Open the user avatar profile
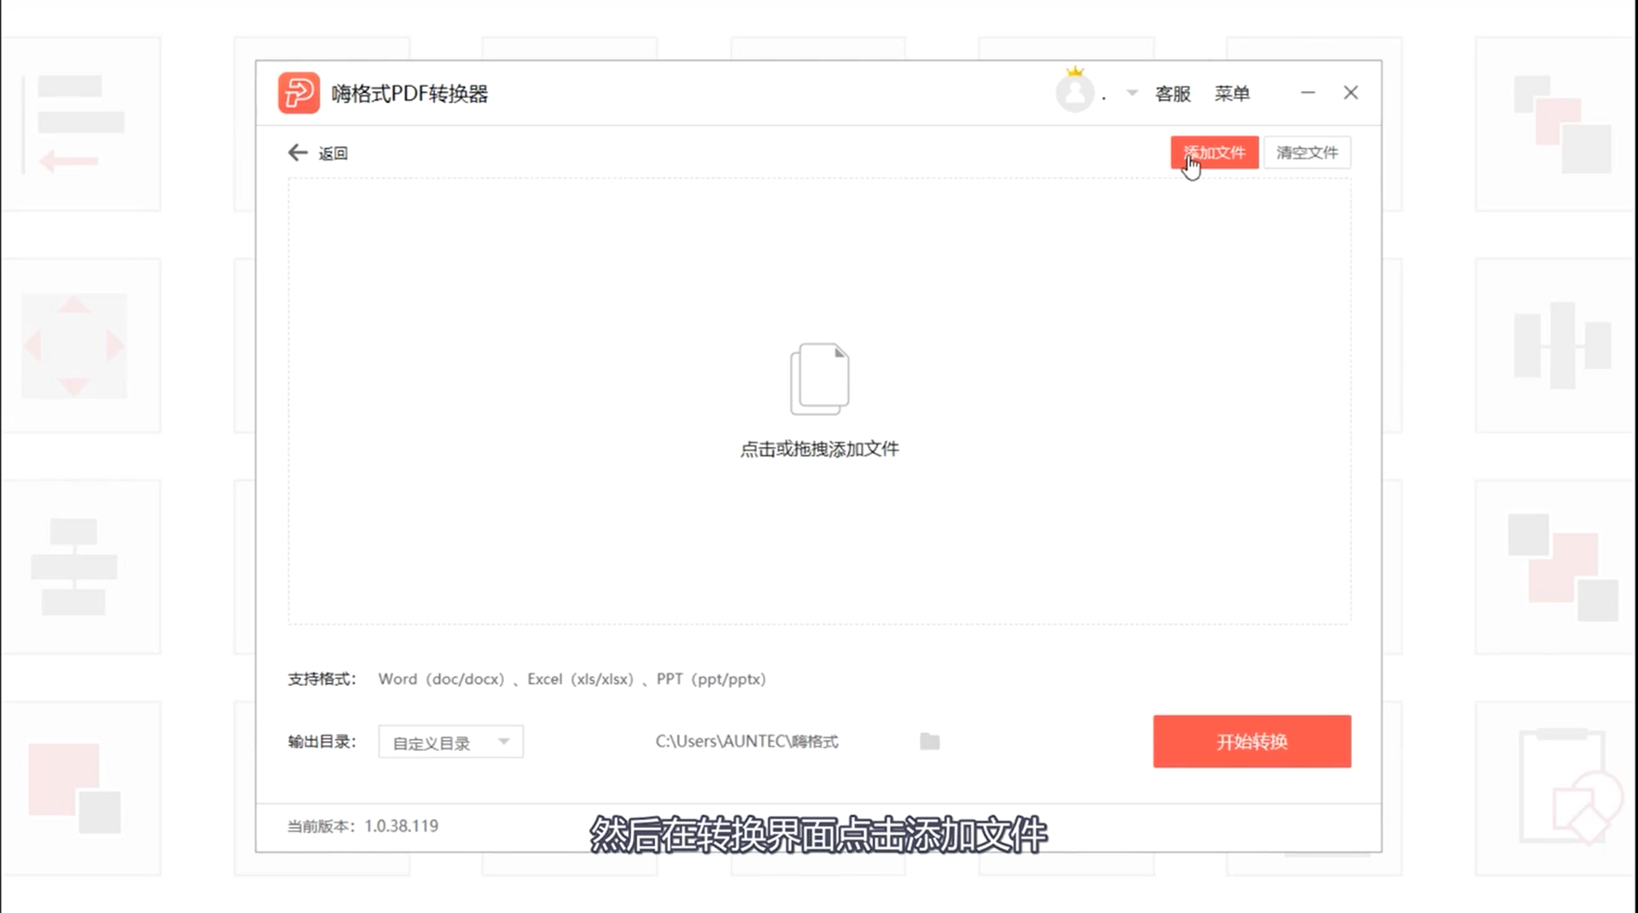This screenshot has width=1638, height=913. click(1075, 94)
